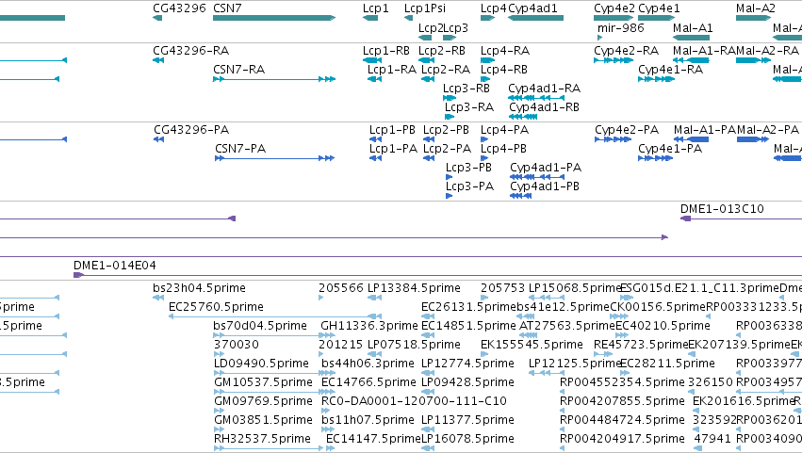Open the LP13384.5prime EST label

pos(414,288)
